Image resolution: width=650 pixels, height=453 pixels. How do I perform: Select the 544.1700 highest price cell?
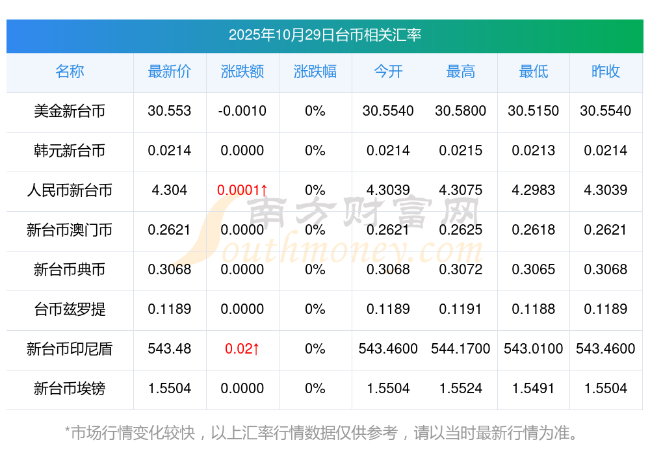[461, 349]
